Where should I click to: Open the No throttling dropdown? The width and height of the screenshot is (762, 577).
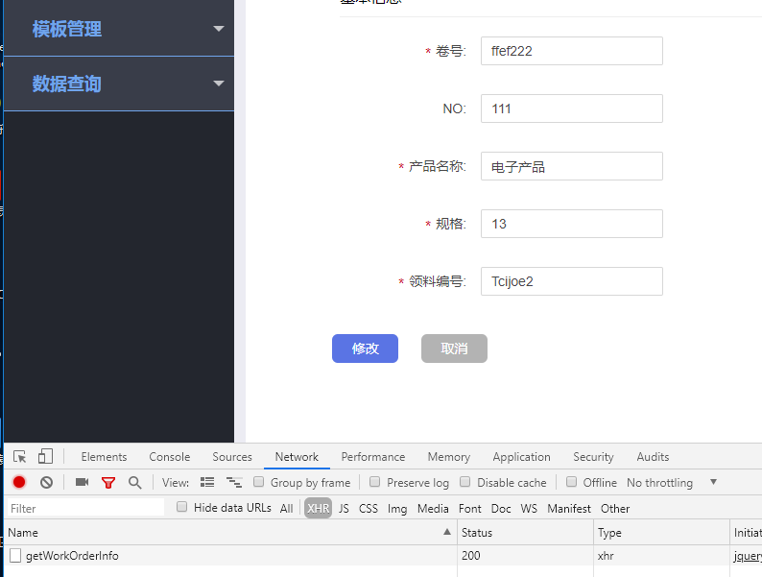click(x=671, y=483)
